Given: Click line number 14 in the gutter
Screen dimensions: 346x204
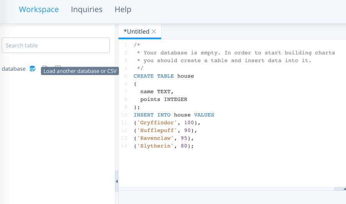Looking at the screenshot, I should tap(124, 146).
